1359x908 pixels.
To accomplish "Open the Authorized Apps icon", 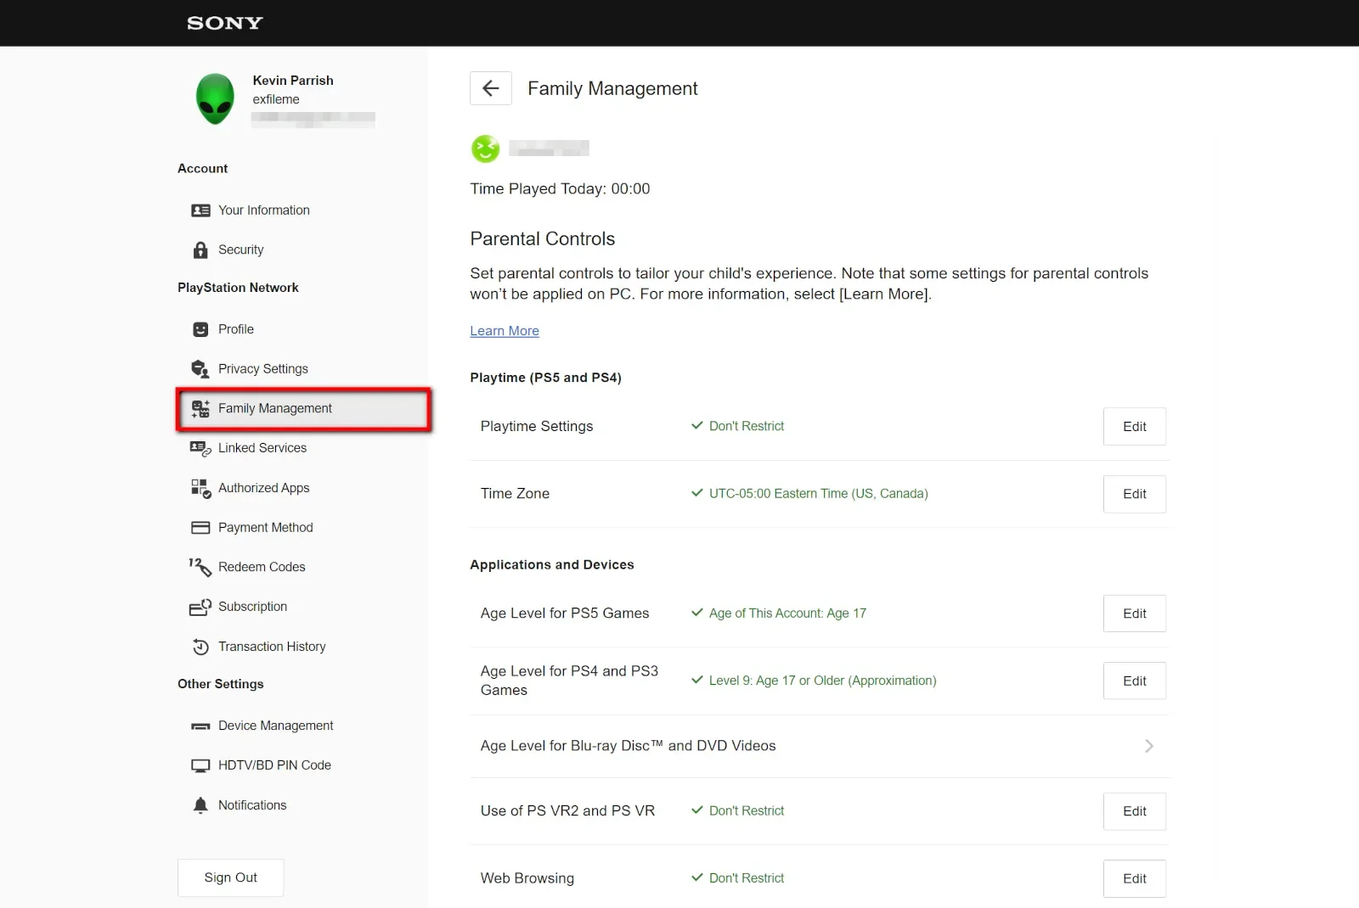I will (x=200, y=488).
